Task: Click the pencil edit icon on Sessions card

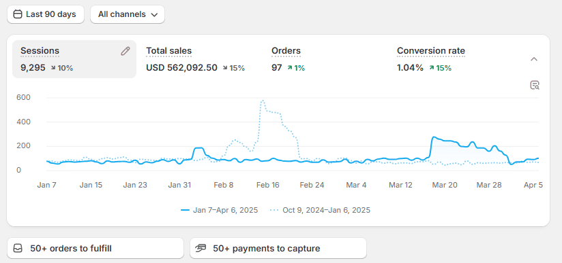Action: (125, 51)
